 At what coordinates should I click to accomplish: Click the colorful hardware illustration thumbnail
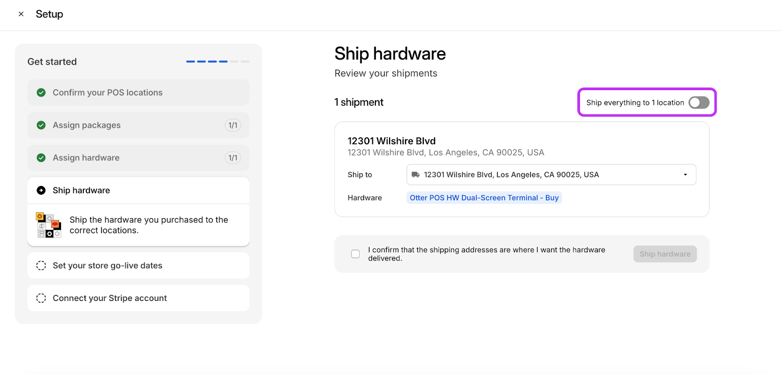(48, 225)
